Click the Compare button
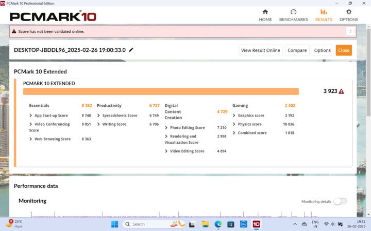This screenshot has height=231, width=371. click(x=297, y=50)
